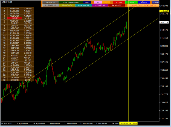Select NZDJPY in the symbol list
The image size is (171, 127).
15,60
